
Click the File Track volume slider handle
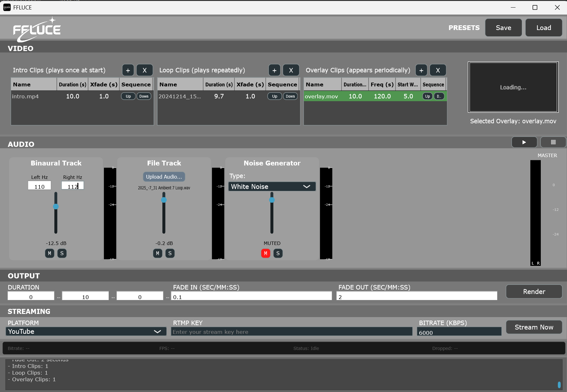164,200
